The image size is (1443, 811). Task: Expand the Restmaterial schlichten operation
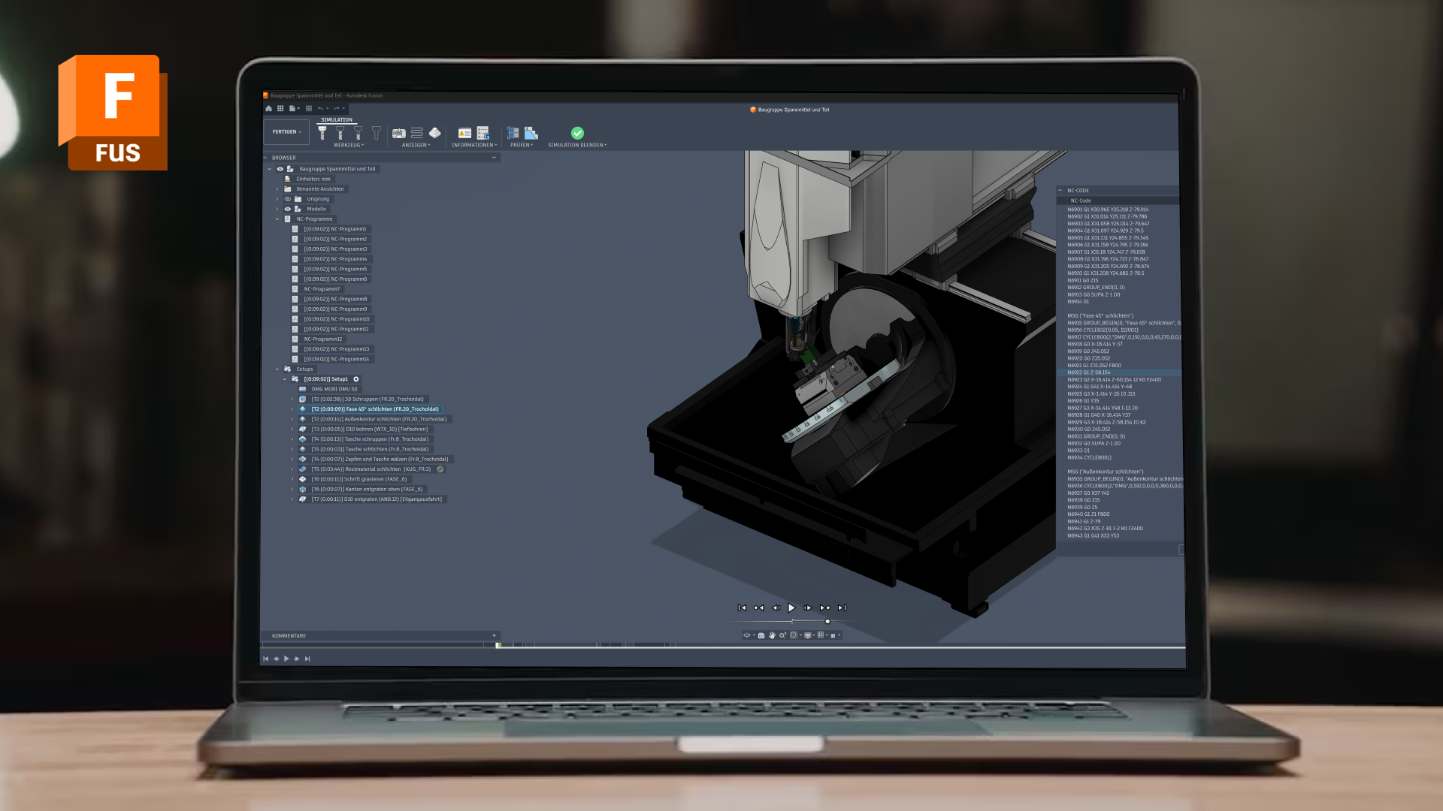[292, 469]
